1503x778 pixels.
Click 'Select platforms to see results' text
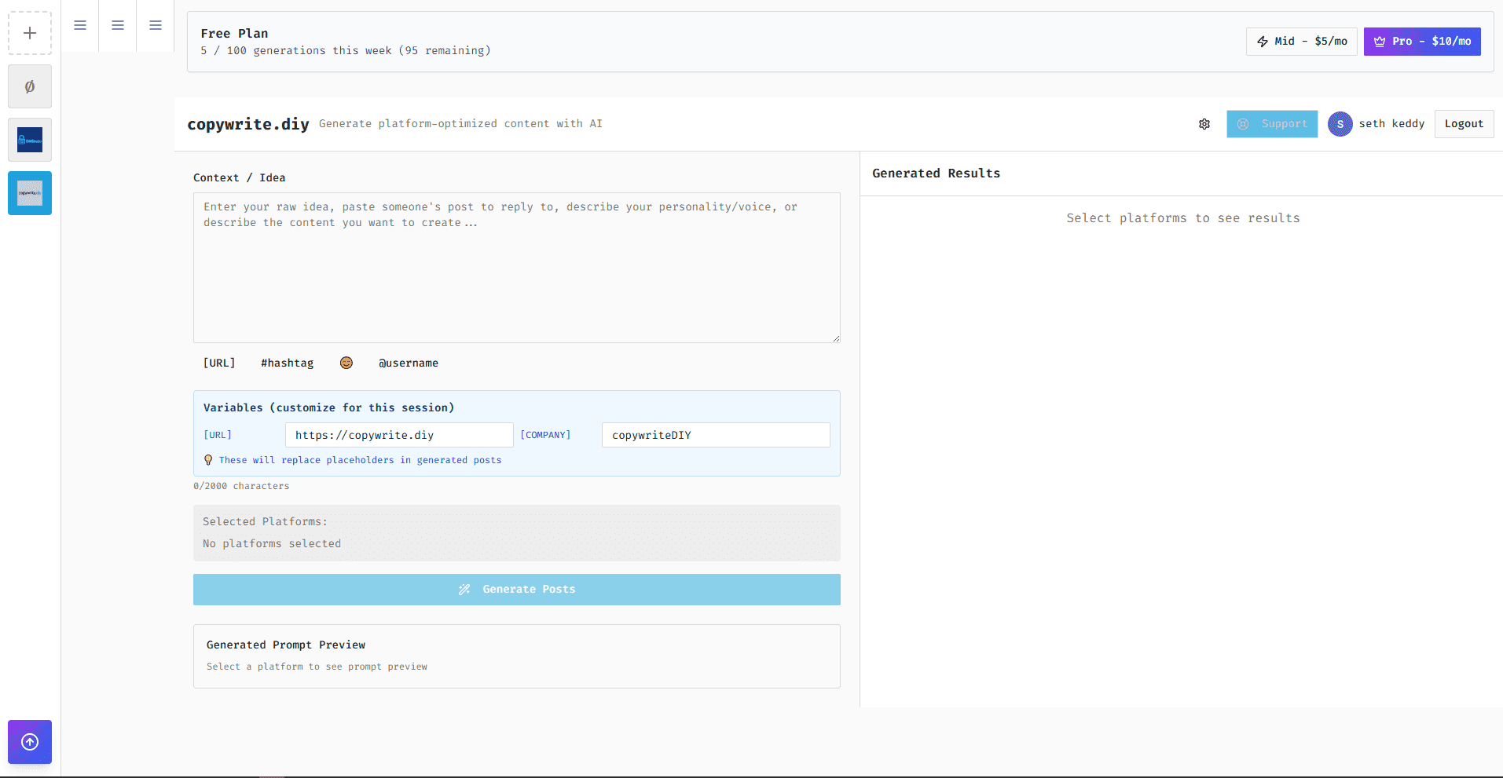click(1183, 218)
